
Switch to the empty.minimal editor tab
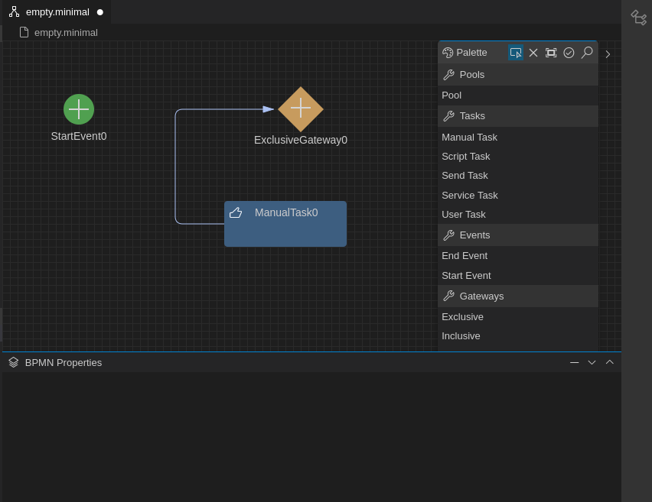coord(56,12)
